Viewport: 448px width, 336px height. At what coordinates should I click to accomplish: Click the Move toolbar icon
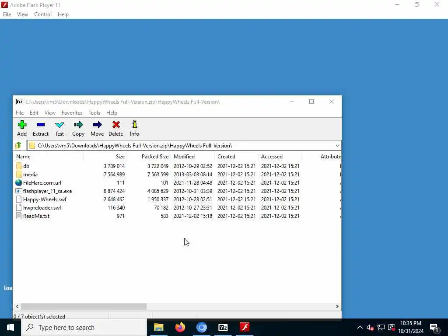tap(97, 125)
